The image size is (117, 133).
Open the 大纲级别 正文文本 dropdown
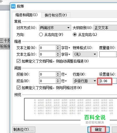coord(105,28)
